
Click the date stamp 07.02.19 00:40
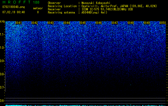[x=14, y=12]
